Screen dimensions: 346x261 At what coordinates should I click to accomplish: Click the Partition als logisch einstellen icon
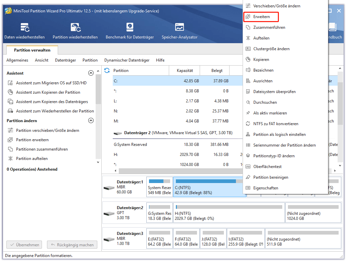[248, 135]
